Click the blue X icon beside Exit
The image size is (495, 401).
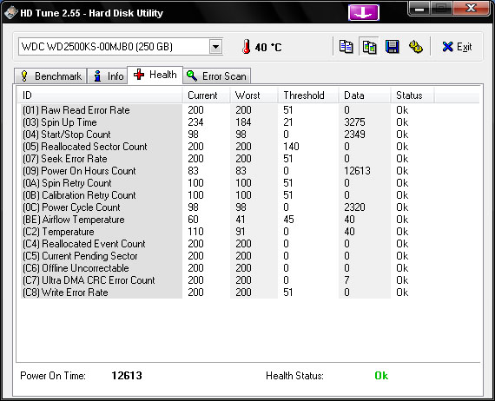447,47
